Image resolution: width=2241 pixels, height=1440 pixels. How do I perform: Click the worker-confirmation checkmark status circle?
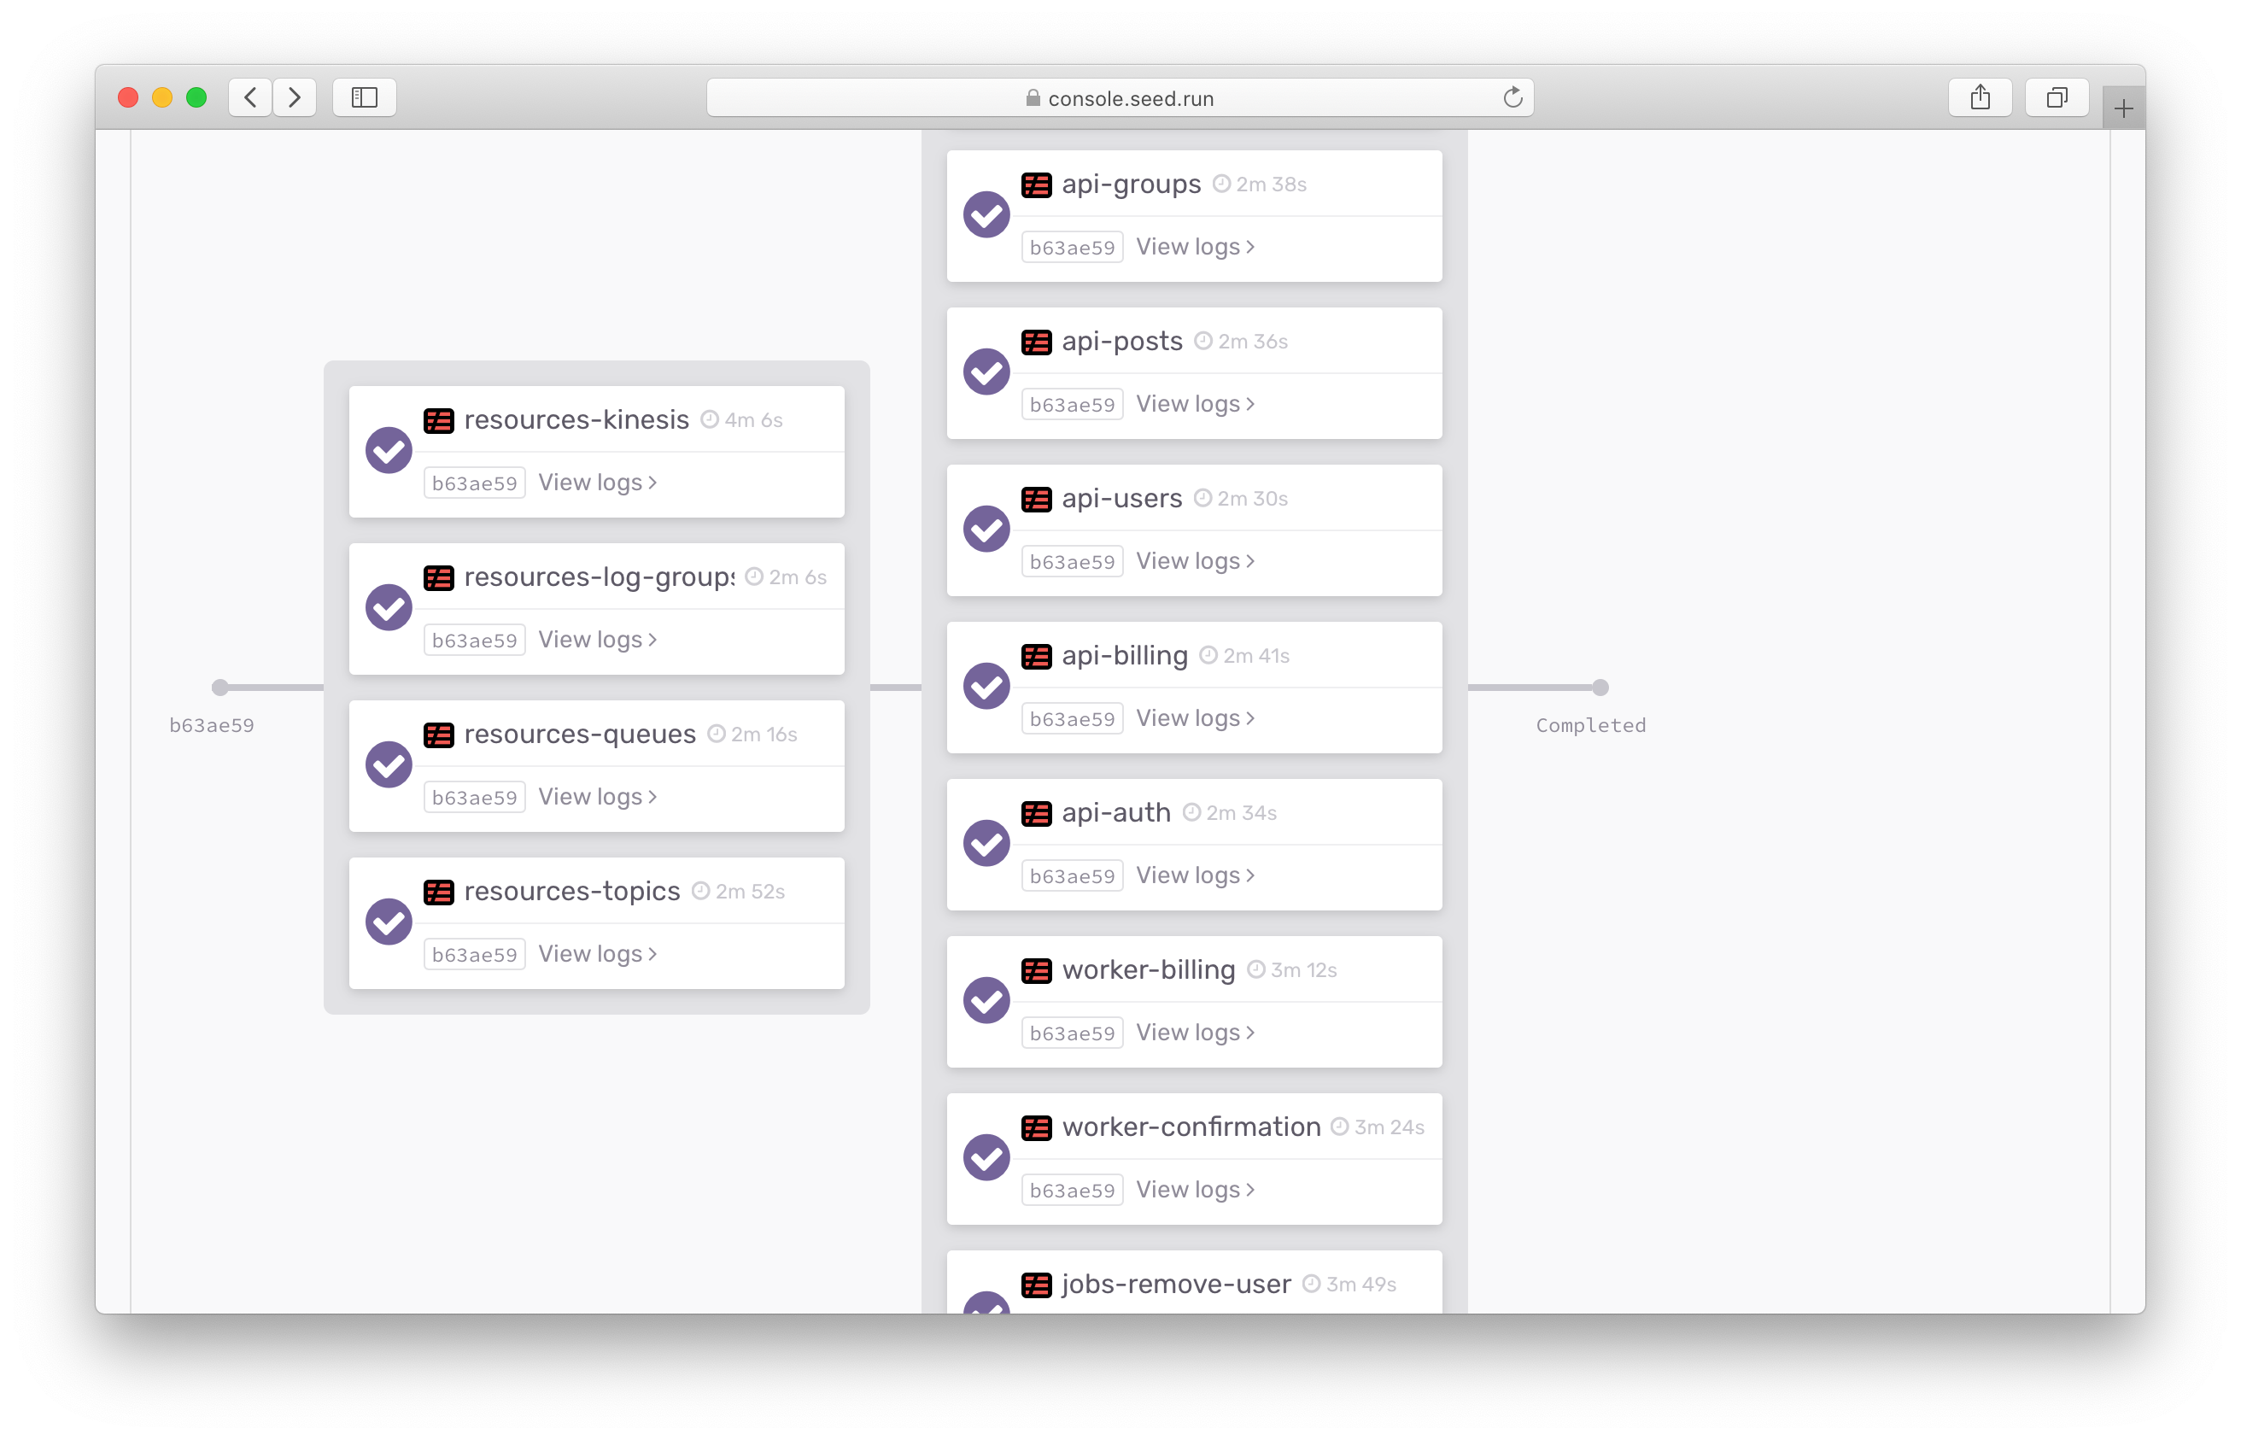click(x=986, y=1157)
